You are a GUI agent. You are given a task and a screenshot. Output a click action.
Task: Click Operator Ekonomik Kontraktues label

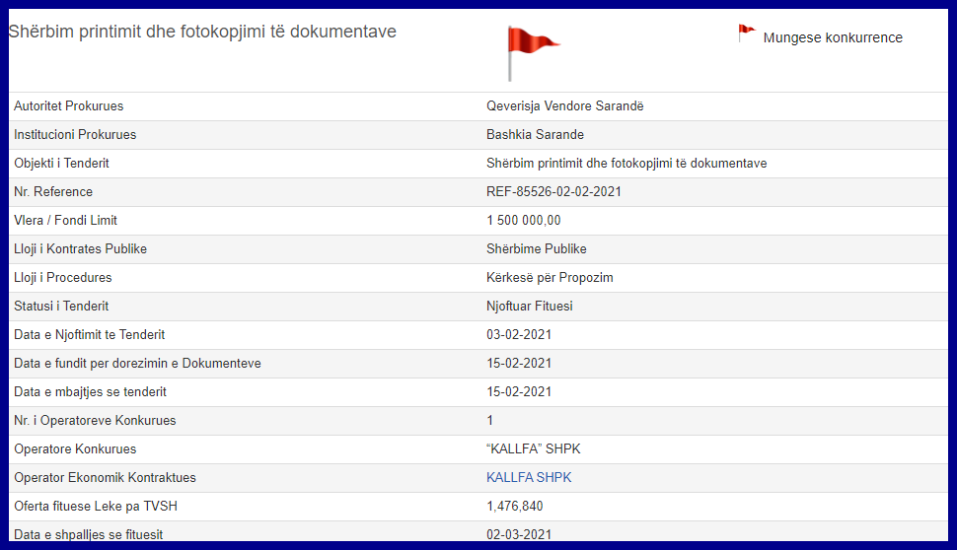(x=105, y=479)
